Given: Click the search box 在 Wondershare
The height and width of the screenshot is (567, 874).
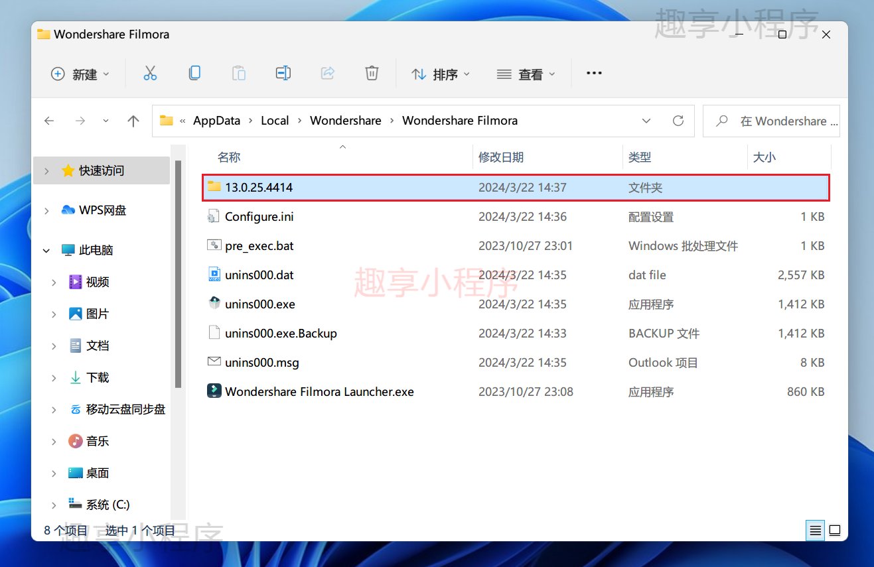Looking at the screenshot, I should click(x=771, y=121).
